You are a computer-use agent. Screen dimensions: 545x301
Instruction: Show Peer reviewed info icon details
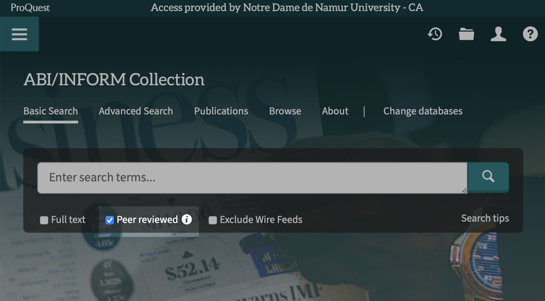tap(187, 219)
